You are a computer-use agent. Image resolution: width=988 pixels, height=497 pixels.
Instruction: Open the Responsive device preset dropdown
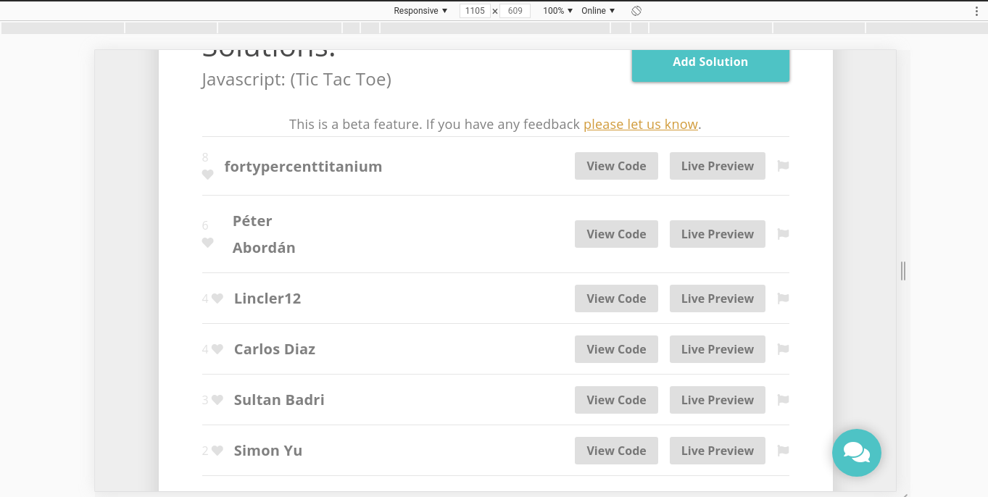(420, 10)
